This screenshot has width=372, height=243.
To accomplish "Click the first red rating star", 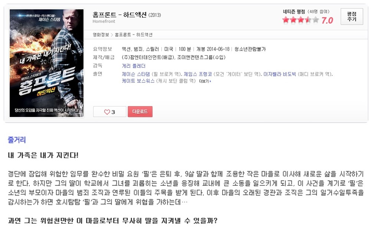I will (x=286, y=20).
